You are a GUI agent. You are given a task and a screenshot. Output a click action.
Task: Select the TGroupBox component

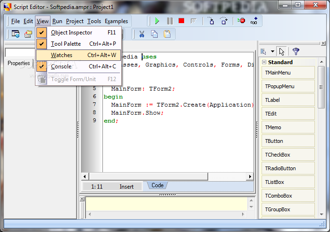[x=288, y=209]
